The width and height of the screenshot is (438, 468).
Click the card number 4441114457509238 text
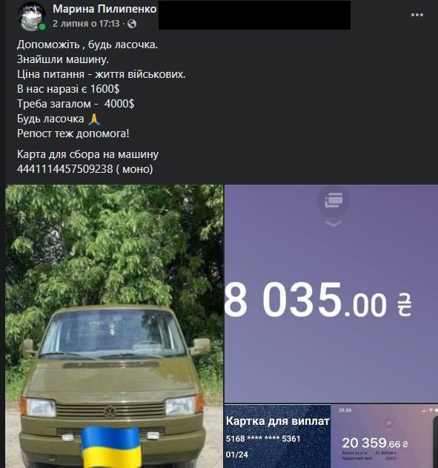click(65, 169)
